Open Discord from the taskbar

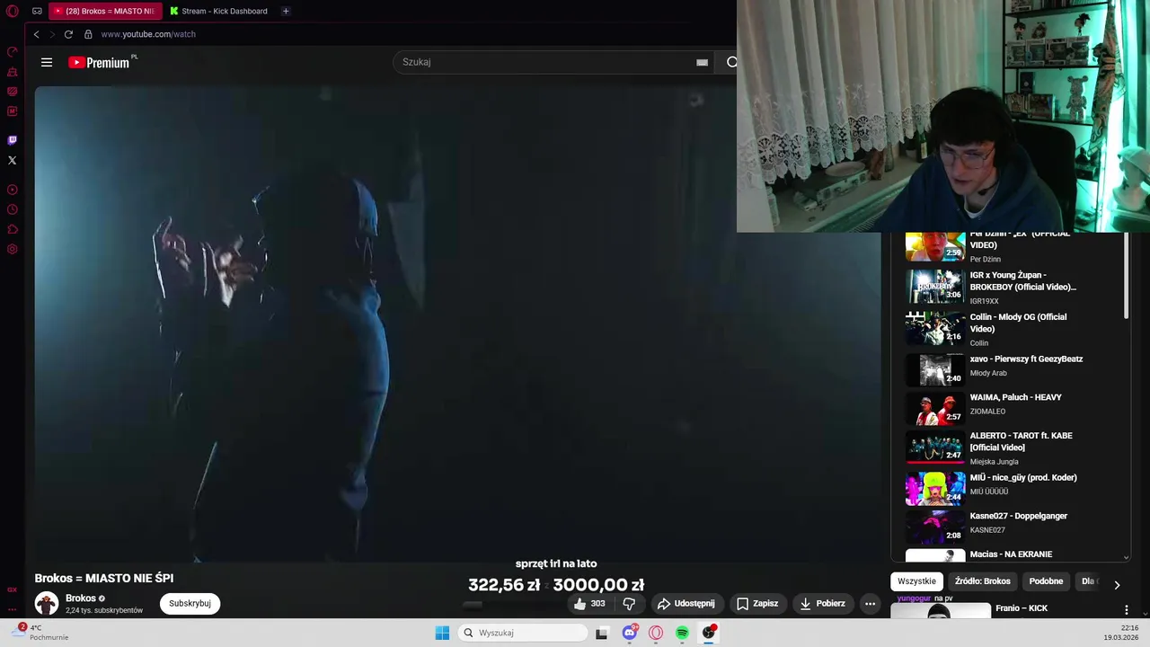[630, 633]
